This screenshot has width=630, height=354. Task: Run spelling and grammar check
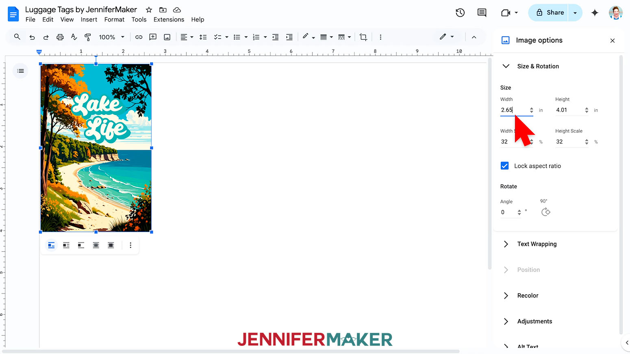[74, 37]
